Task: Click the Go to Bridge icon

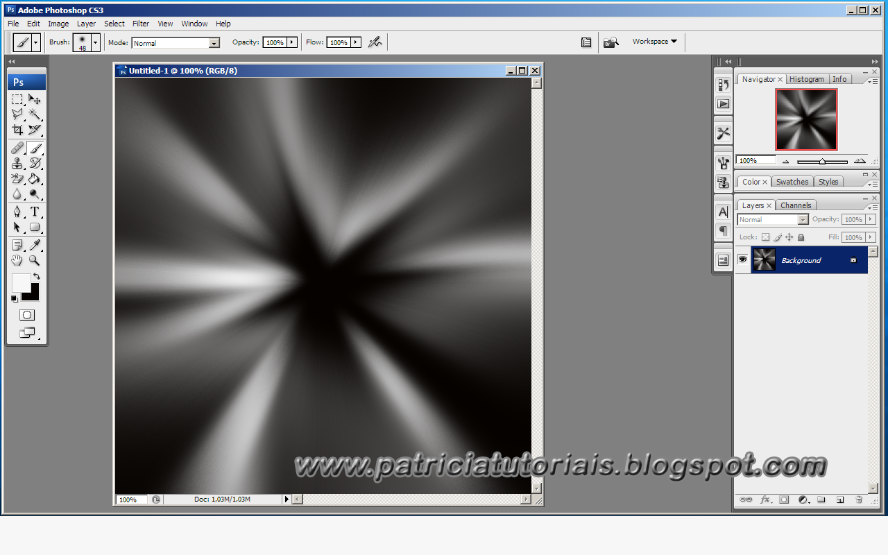Action: pyautogui.click(x=610, y=42)
